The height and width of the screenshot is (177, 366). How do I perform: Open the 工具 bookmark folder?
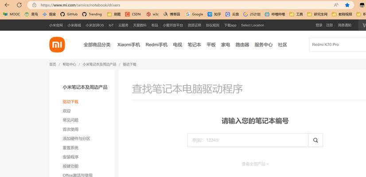[x=296, y=14]
